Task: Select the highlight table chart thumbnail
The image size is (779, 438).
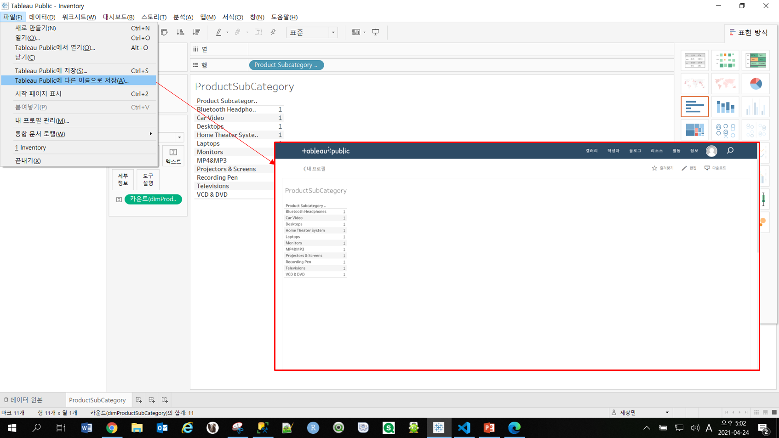Action: [x=756, y=60]
